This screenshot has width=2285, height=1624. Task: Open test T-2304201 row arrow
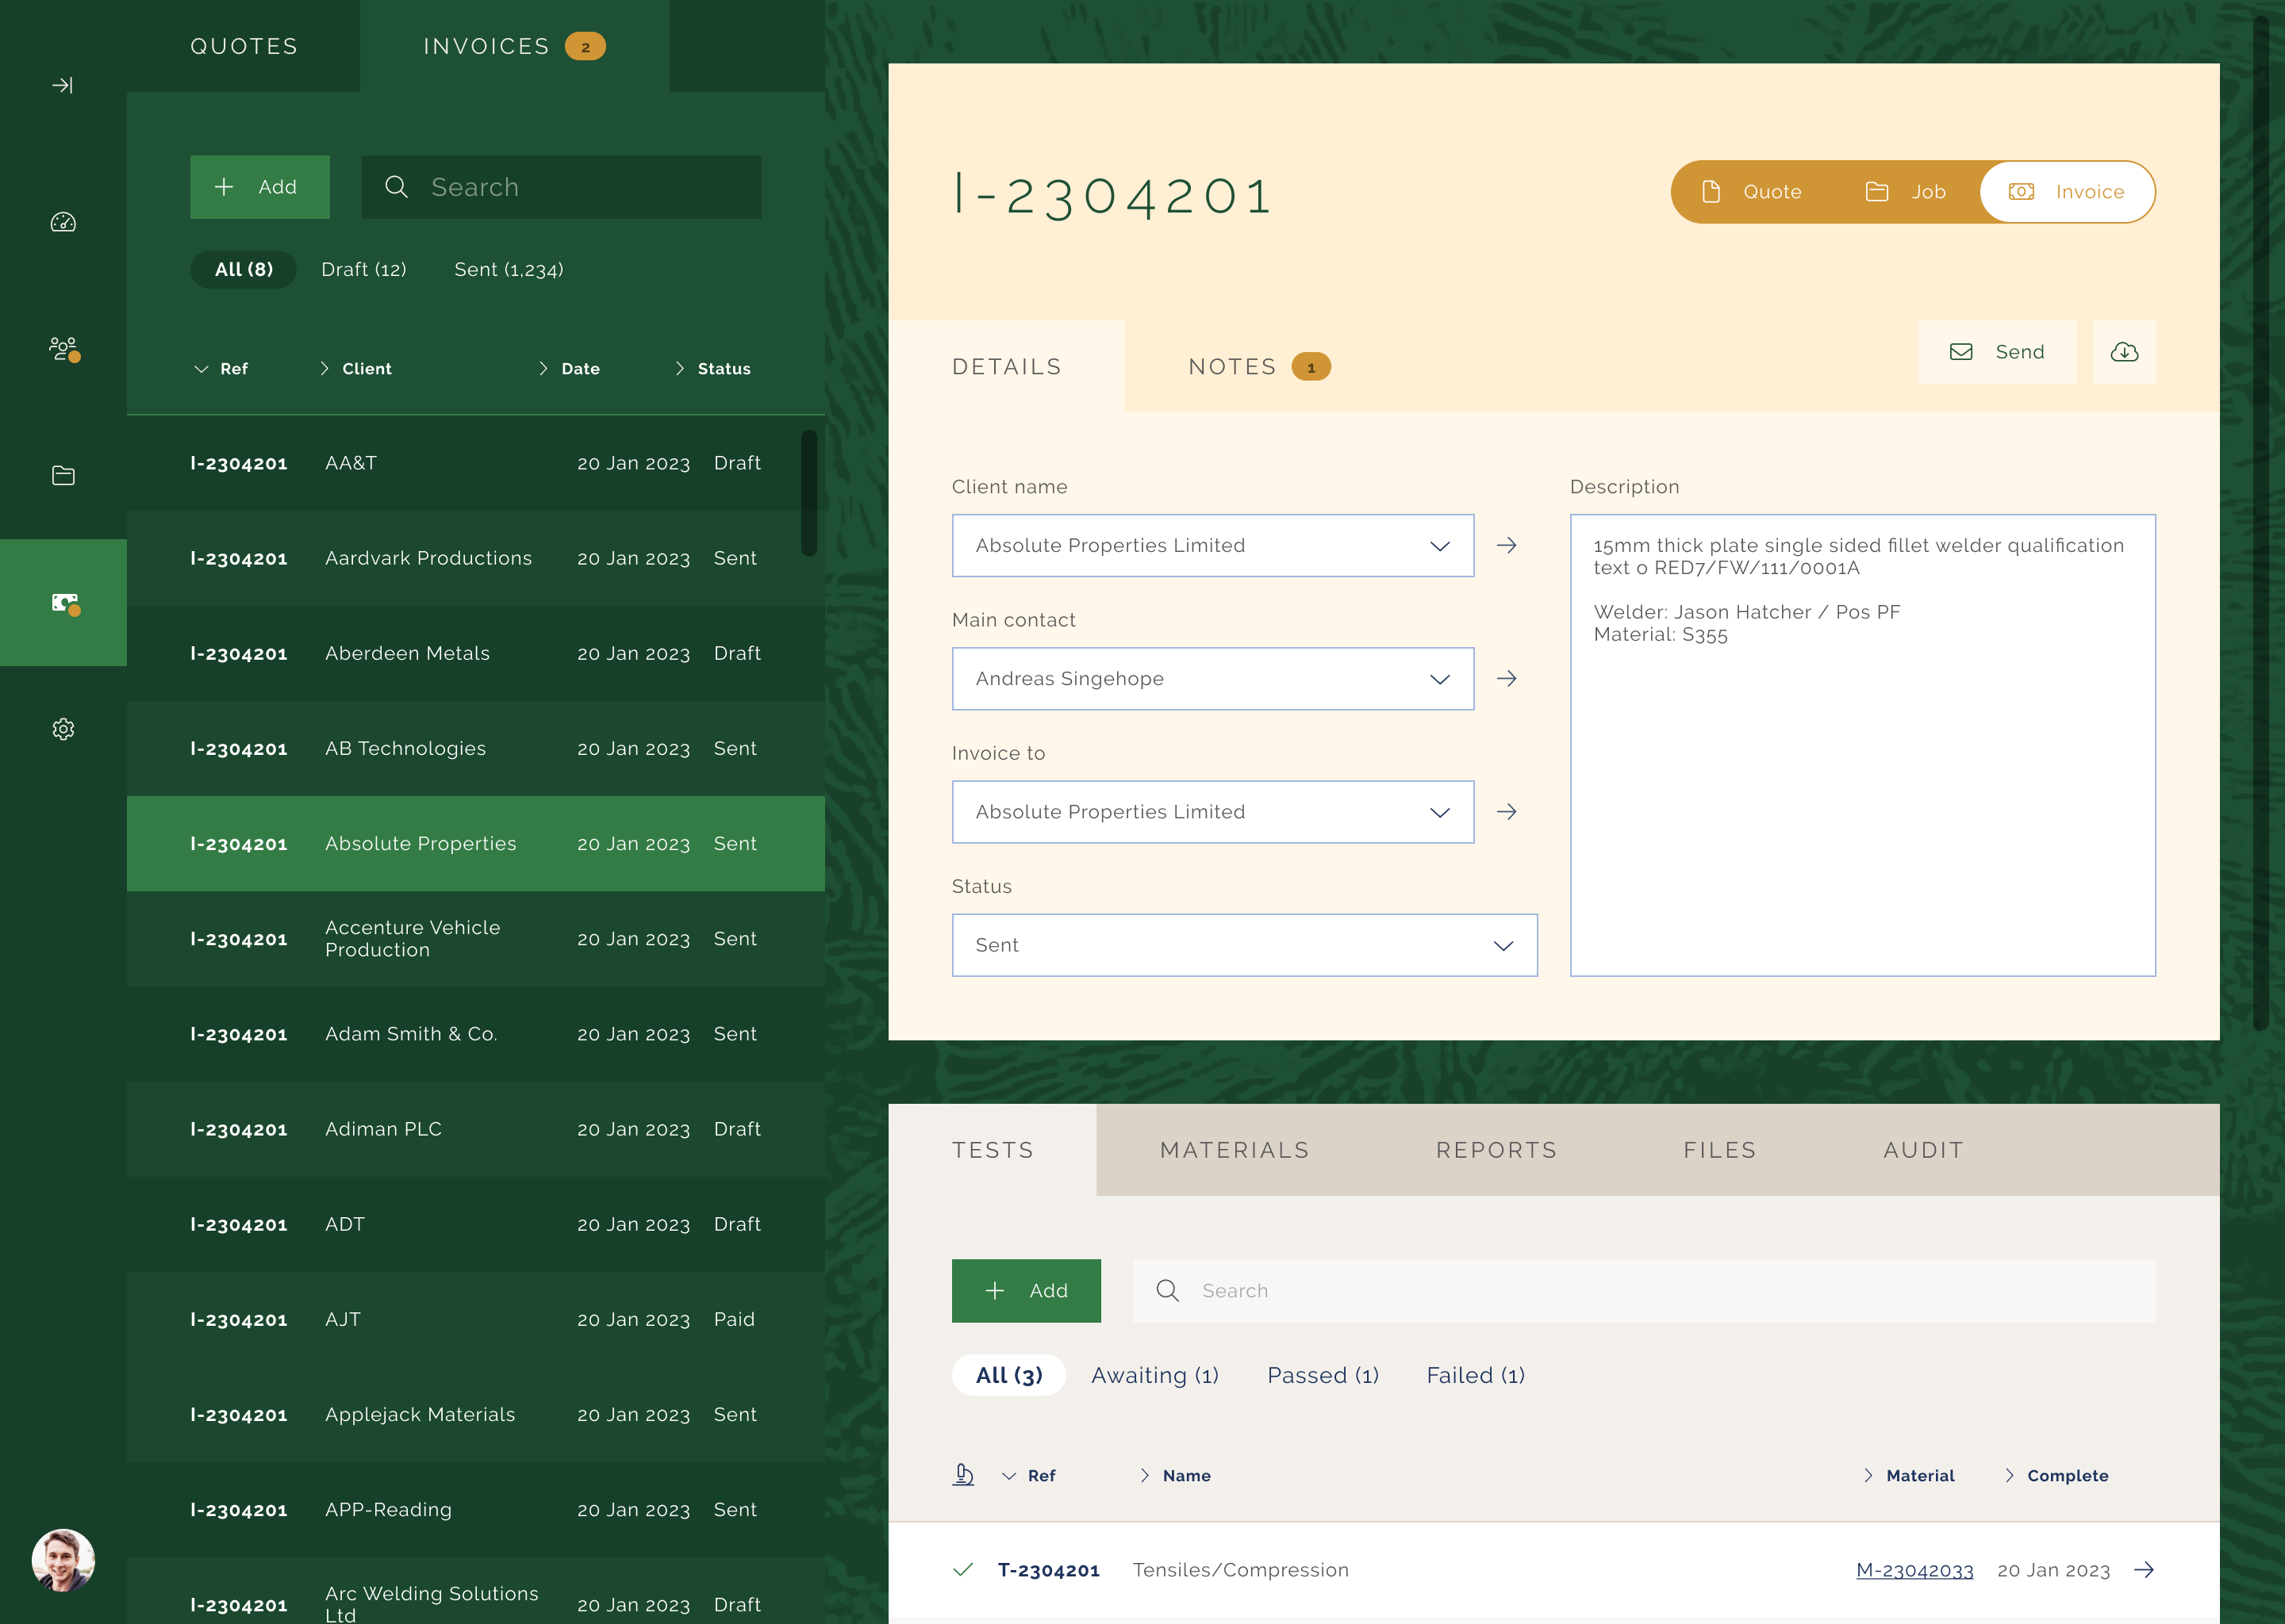2143,1570
